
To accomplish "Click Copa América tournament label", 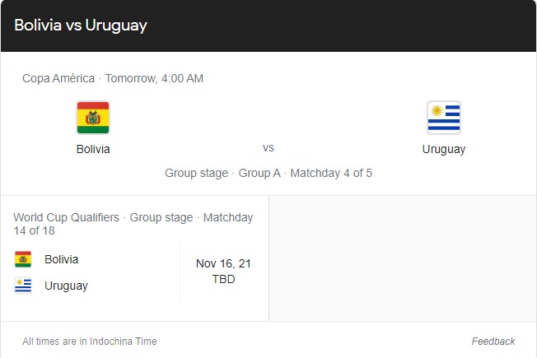I will (58, 78).
